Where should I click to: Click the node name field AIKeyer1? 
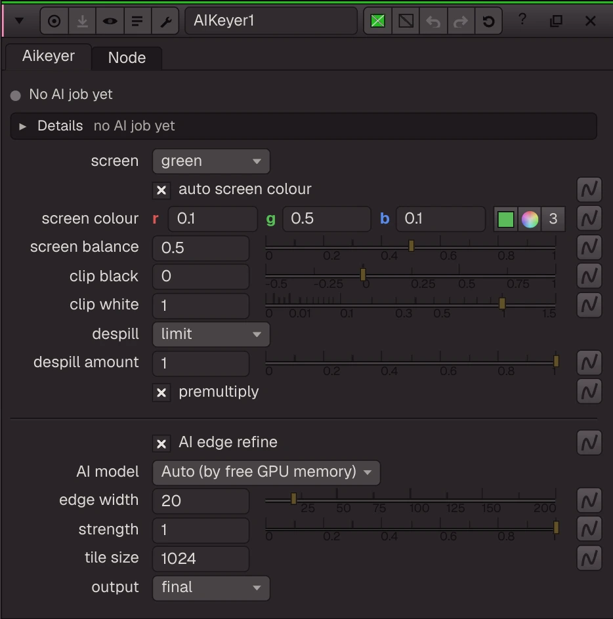click(271, 21)
